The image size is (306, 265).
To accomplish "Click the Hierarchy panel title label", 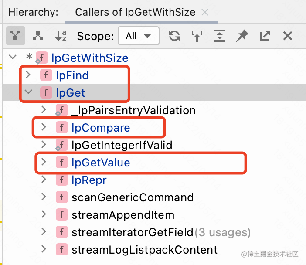I will click(33, 12).
